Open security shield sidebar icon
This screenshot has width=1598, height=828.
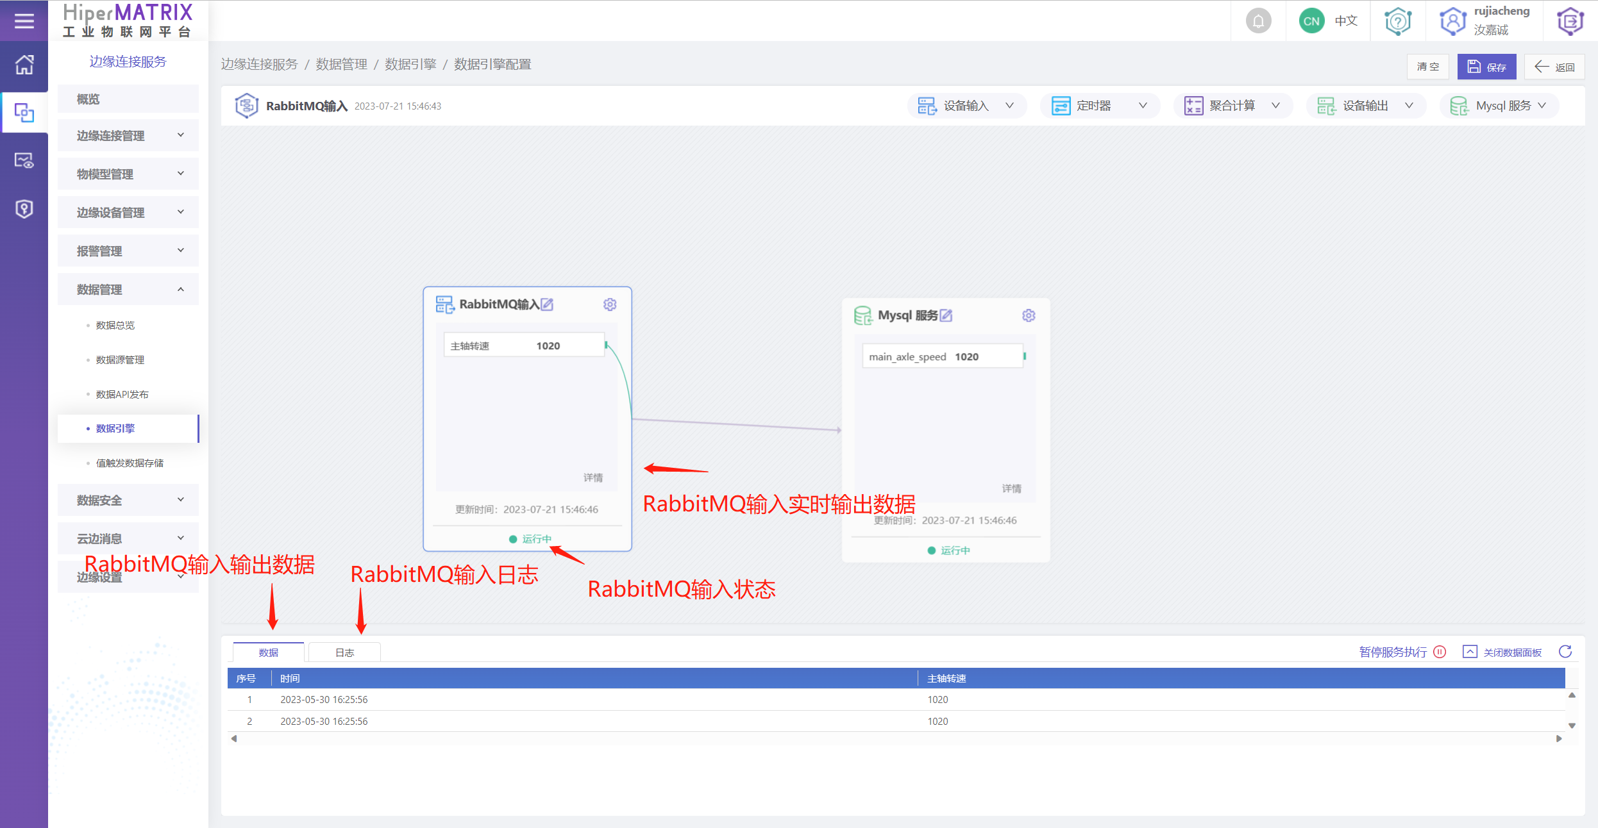point(24,208)
